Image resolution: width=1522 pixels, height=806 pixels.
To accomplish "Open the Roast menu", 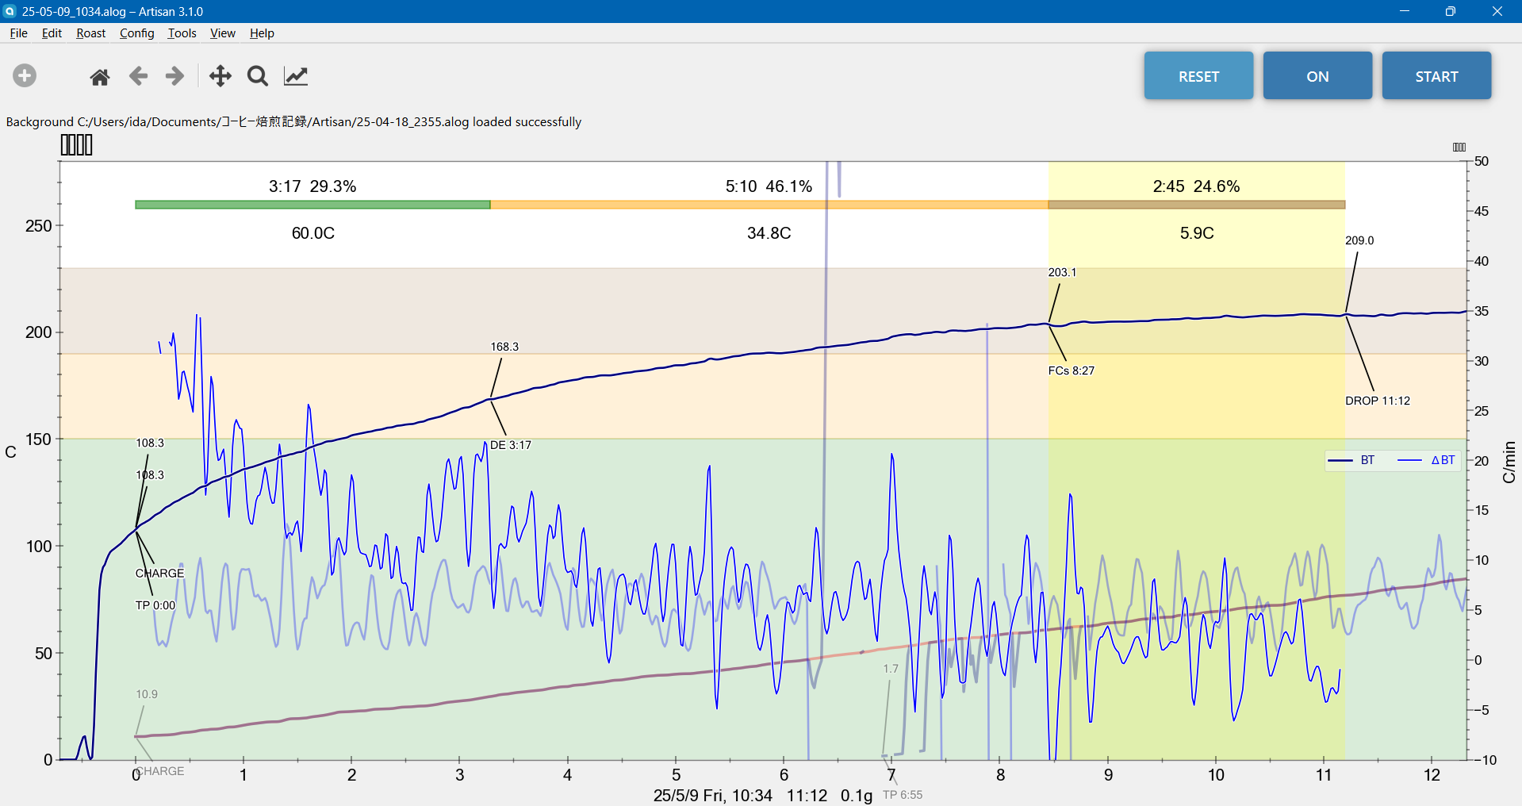I will click(x=91, y=33).
